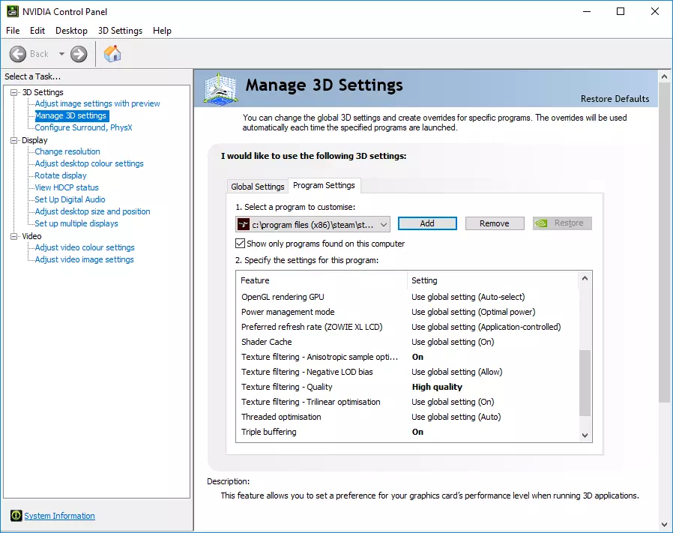Click the Back arrow icon
Viewport: 673px width, 533px height.
pos(17,54)
